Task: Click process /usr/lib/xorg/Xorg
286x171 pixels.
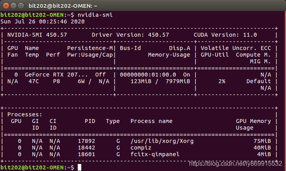Action: pos(162,141)
